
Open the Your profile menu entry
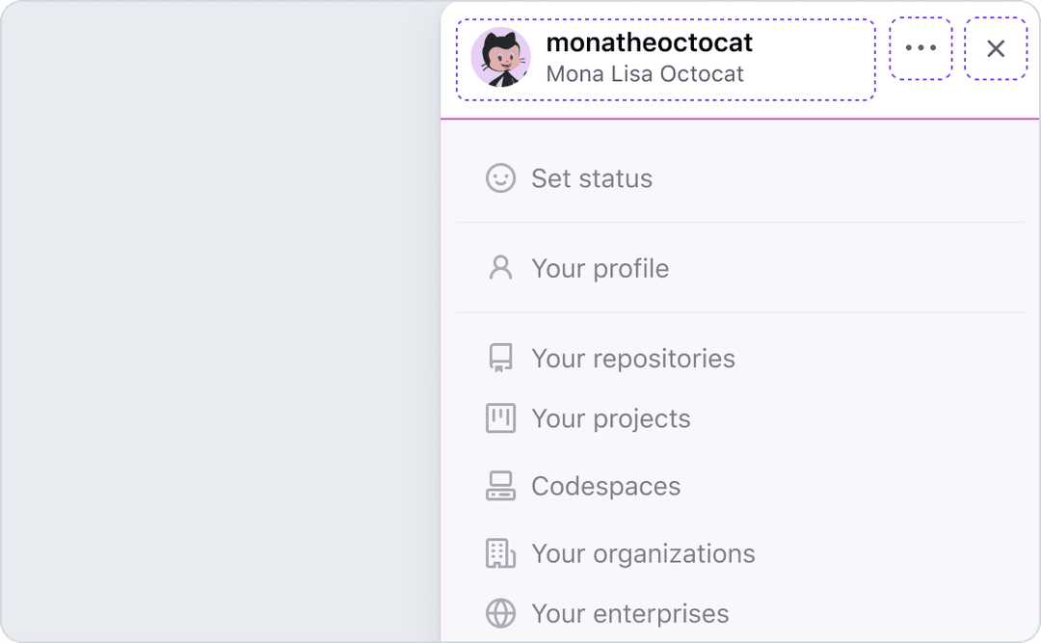coord(600,268)
